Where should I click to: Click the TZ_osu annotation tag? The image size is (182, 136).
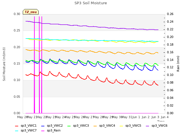tap(31, 12)
